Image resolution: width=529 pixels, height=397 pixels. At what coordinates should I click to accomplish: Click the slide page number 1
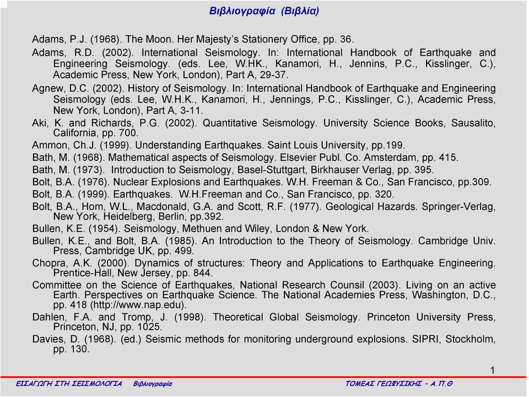tap(493, 371)
